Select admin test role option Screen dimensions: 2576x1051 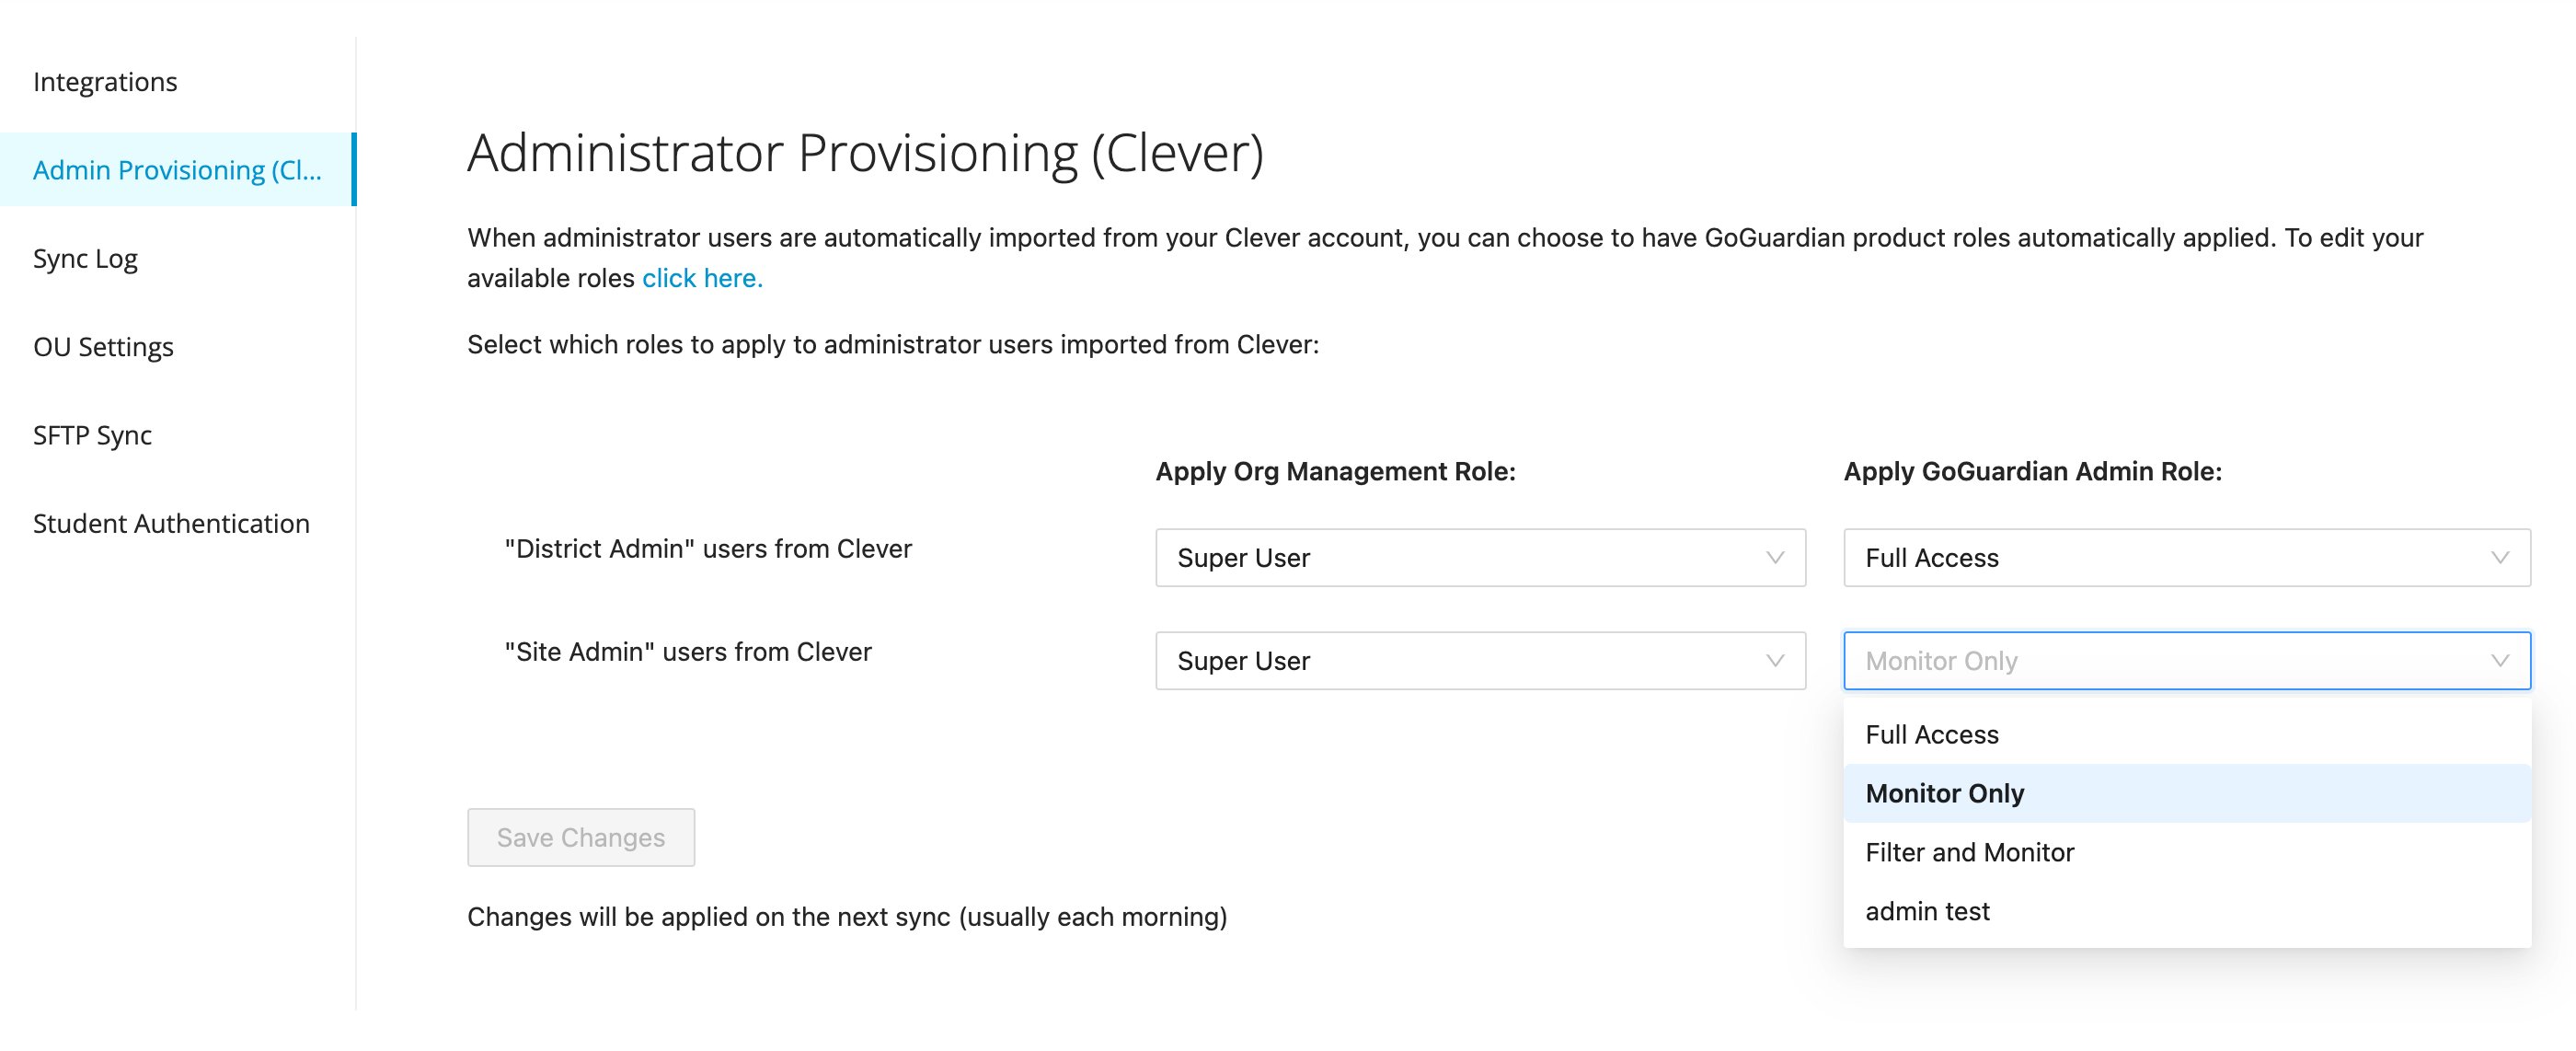point(2187,911)
